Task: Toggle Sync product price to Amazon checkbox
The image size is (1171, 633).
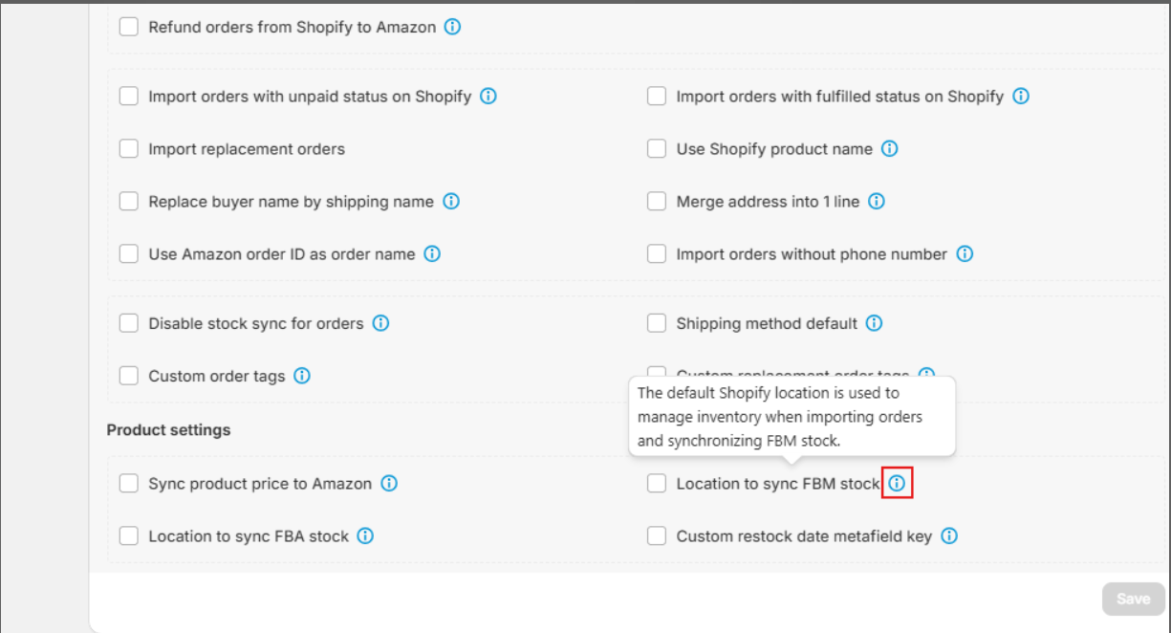Action: point(129,484)
